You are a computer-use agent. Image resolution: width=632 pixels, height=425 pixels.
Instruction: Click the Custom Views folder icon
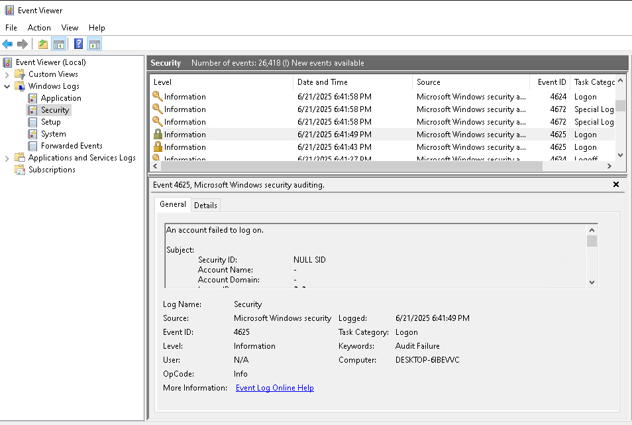pos(20,74)
